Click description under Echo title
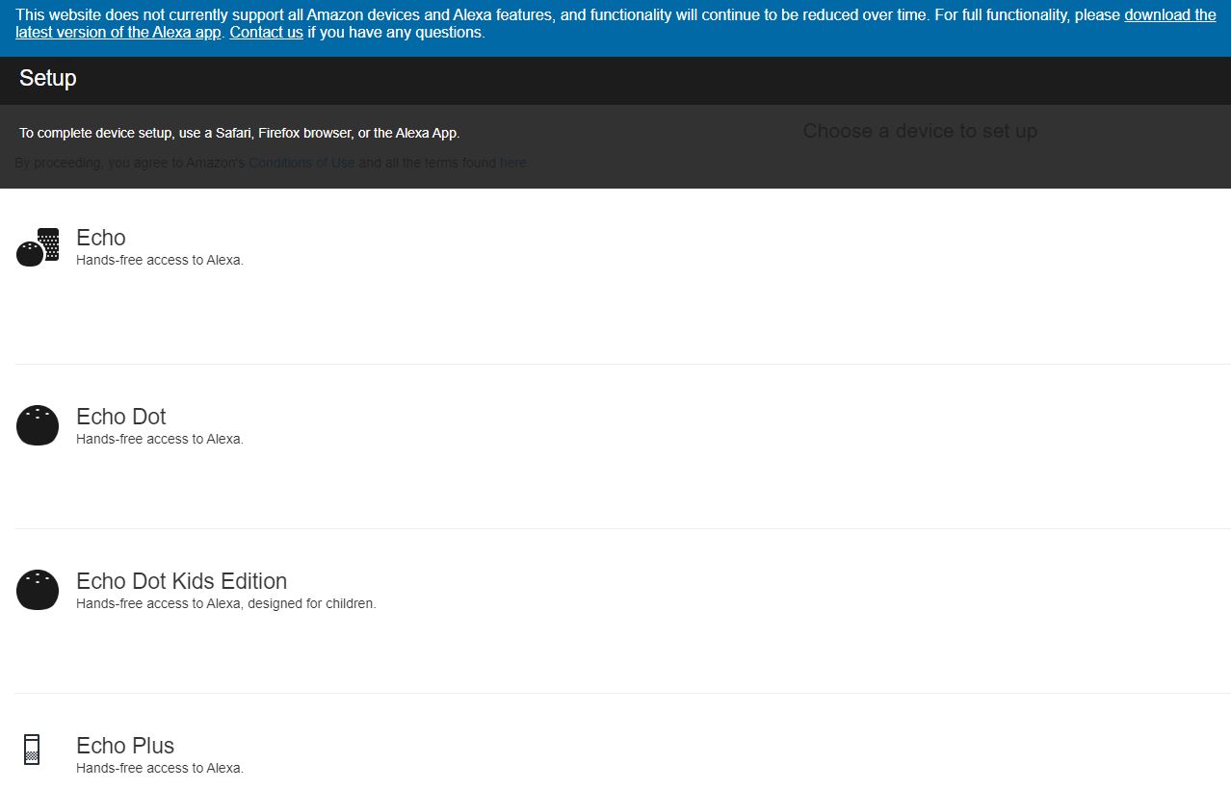The image size is (1231, 789). 160,261
